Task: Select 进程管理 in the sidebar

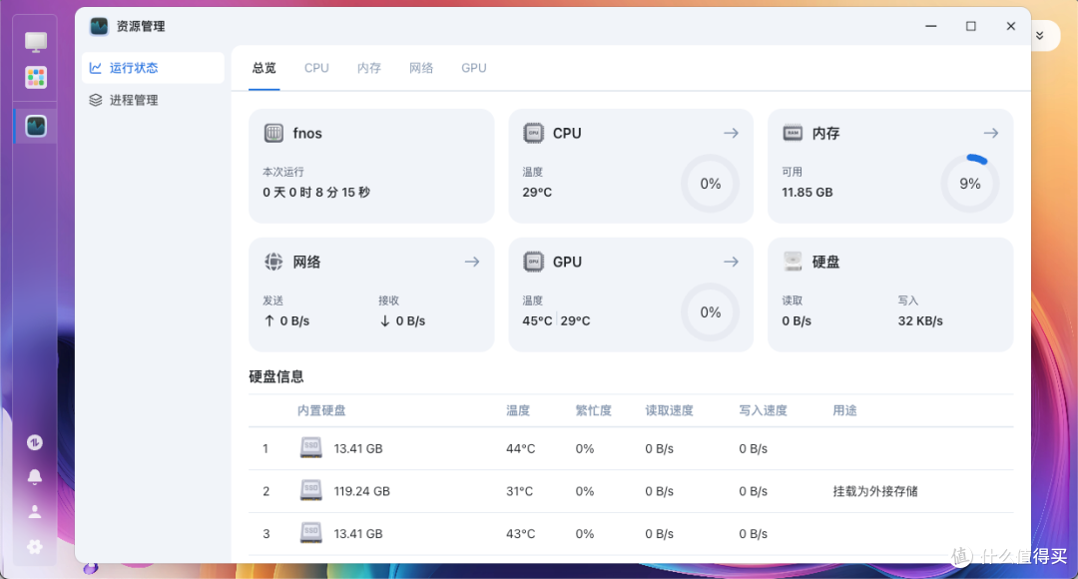Action: click(153, 100)
